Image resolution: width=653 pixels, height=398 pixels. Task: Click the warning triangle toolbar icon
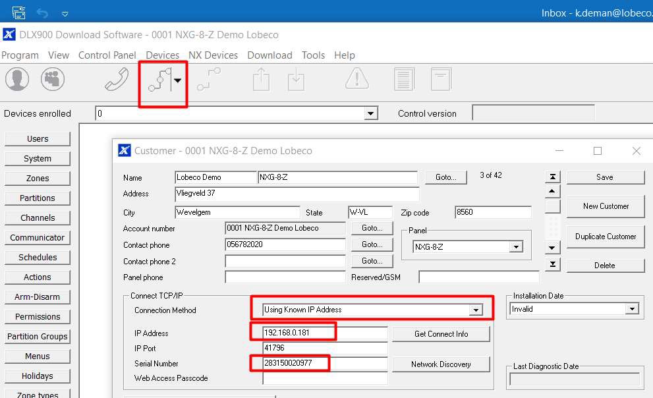[357, 78]
